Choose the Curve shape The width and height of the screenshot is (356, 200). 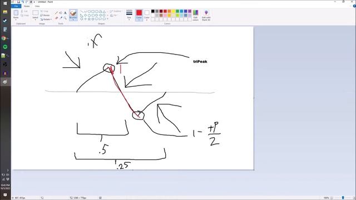85,11
